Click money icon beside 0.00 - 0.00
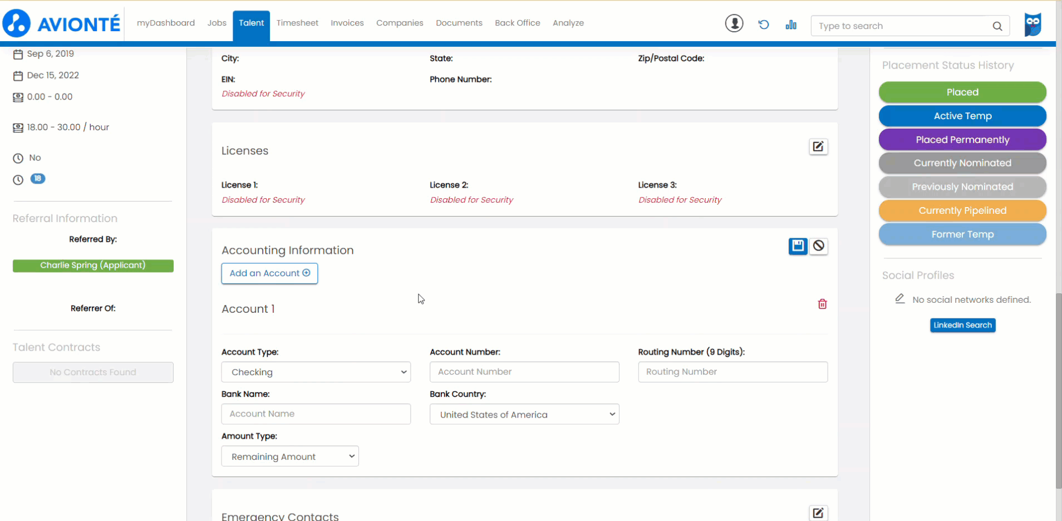The height and width of the screenshot is (521, 1062). coord(18,97)
